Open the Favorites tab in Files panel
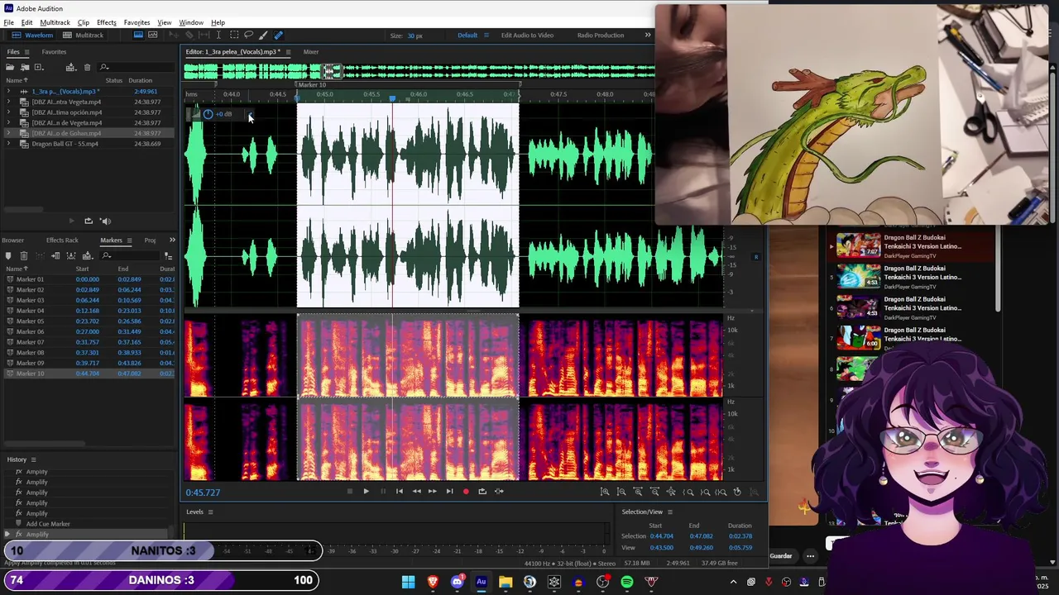 click(54, 52)
